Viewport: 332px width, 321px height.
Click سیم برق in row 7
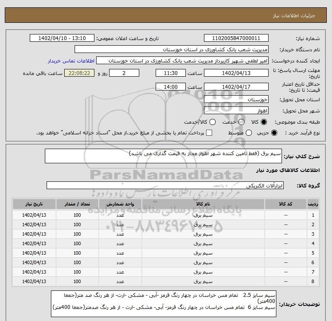coord(203,272)
